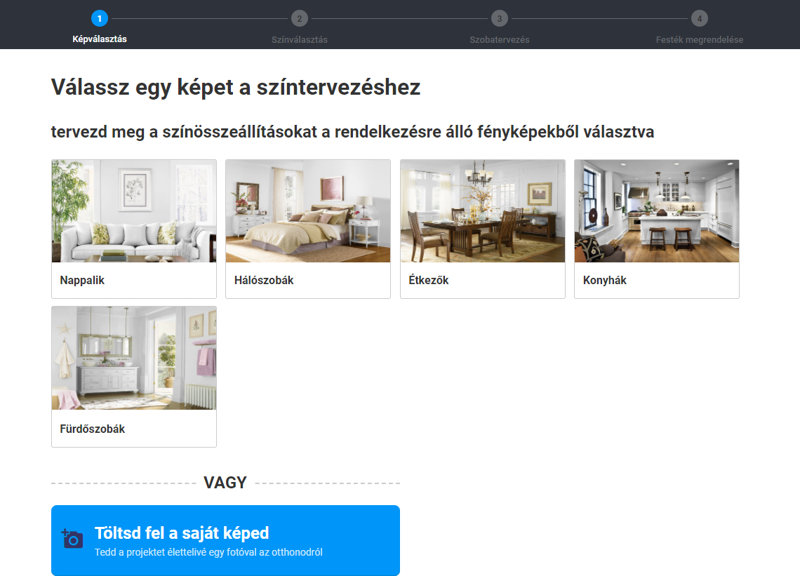
Task: Open the Nappalik living room photo
Action: coord(133,211)
